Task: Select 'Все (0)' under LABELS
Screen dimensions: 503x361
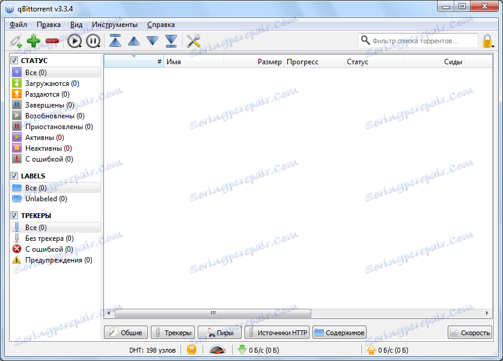Action: click(55, 187)
